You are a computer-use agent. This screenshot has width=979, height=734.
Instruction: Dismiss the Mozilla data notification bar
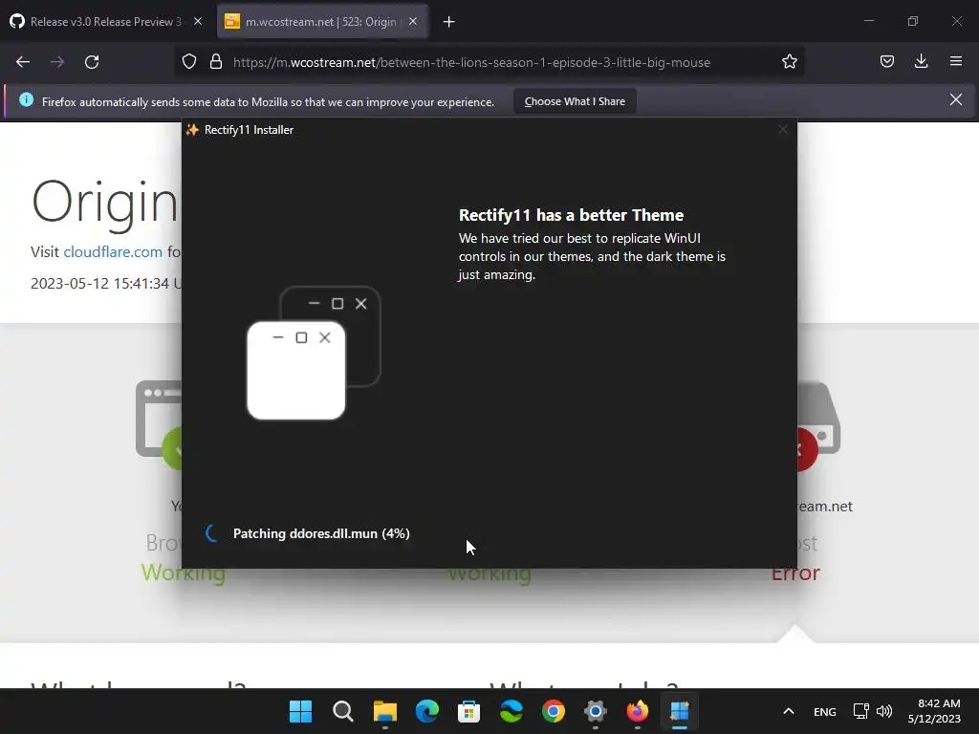(x=956, y=99)
